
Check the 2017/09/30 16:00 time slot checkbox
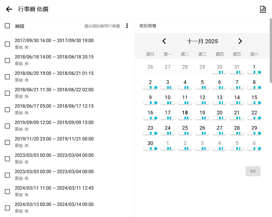click(x=7, y=44)
